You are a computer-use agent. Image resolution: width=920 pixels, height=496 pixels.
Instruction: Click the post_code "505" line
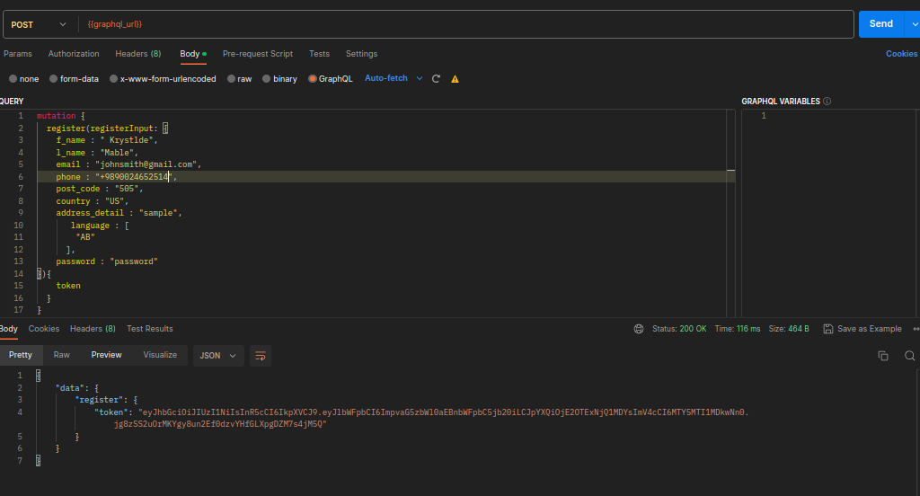pos(99,189)
